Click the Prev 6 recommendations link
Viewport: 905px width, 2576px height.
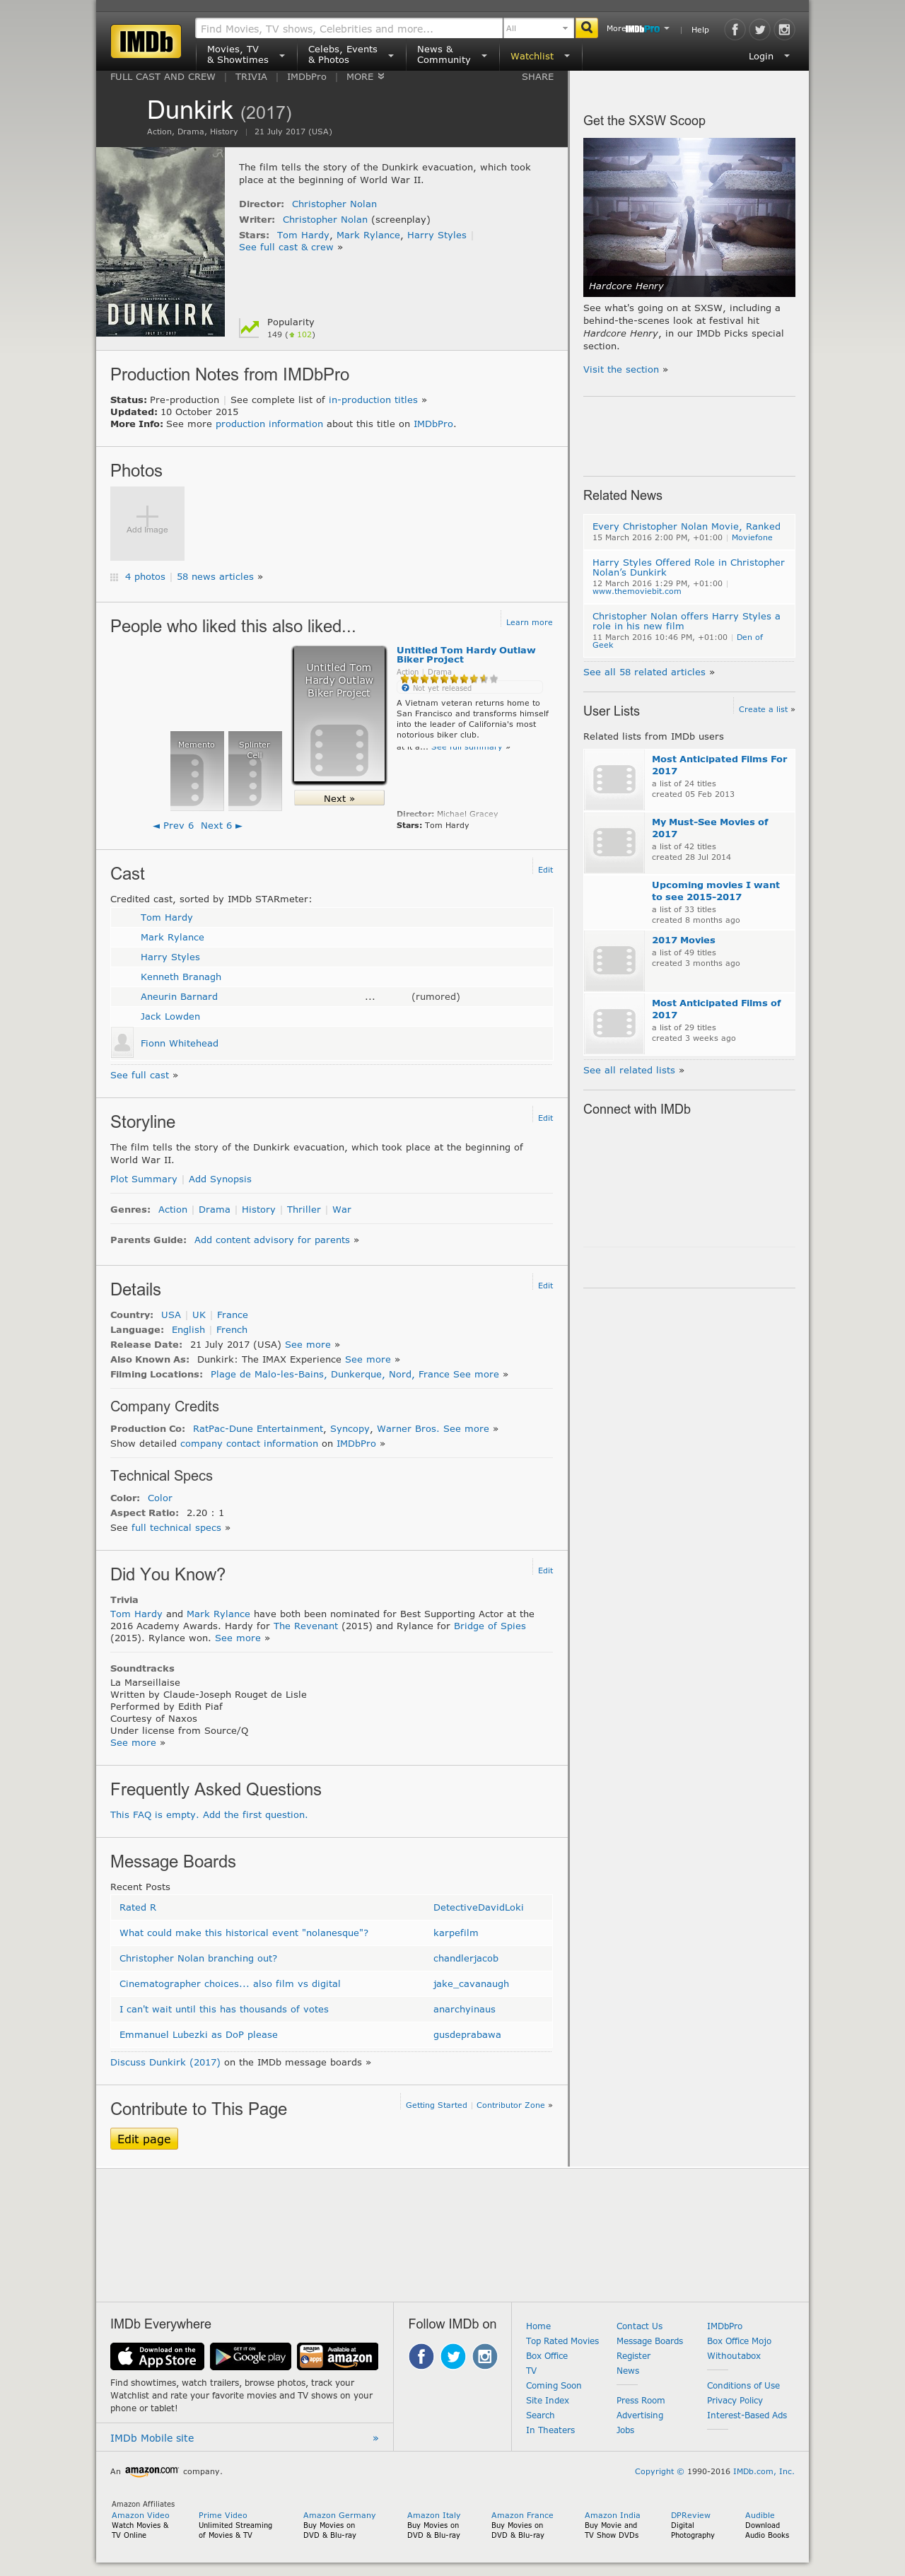point(174,826)
